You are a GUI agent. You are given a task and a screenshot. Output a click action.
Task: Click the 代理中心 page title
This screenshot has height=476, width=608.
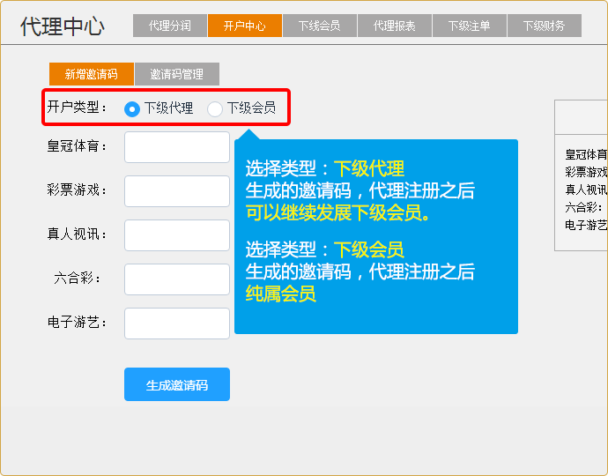(x=63, y=26)
